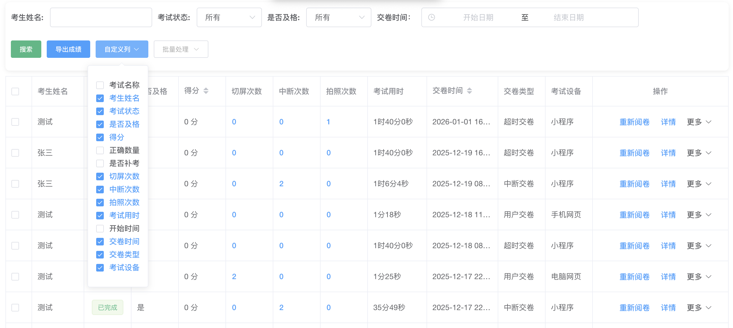
Task: Open 详情 link for second row 张三
Action: [668, 153]
